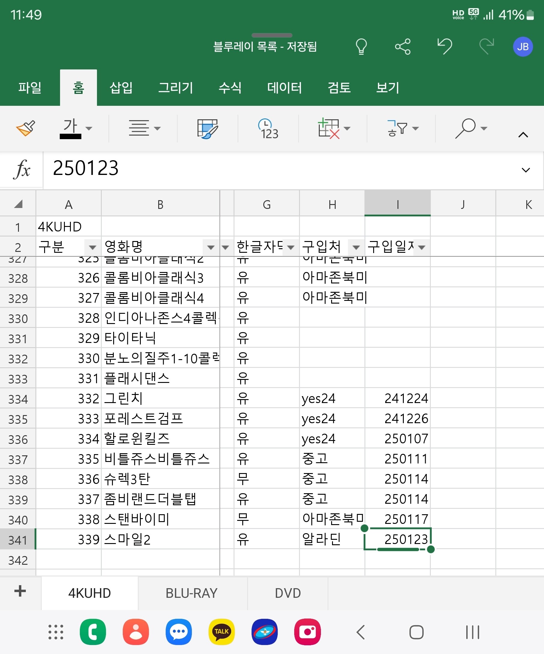Select cell containing 스마일2

(x=160, y=539)
